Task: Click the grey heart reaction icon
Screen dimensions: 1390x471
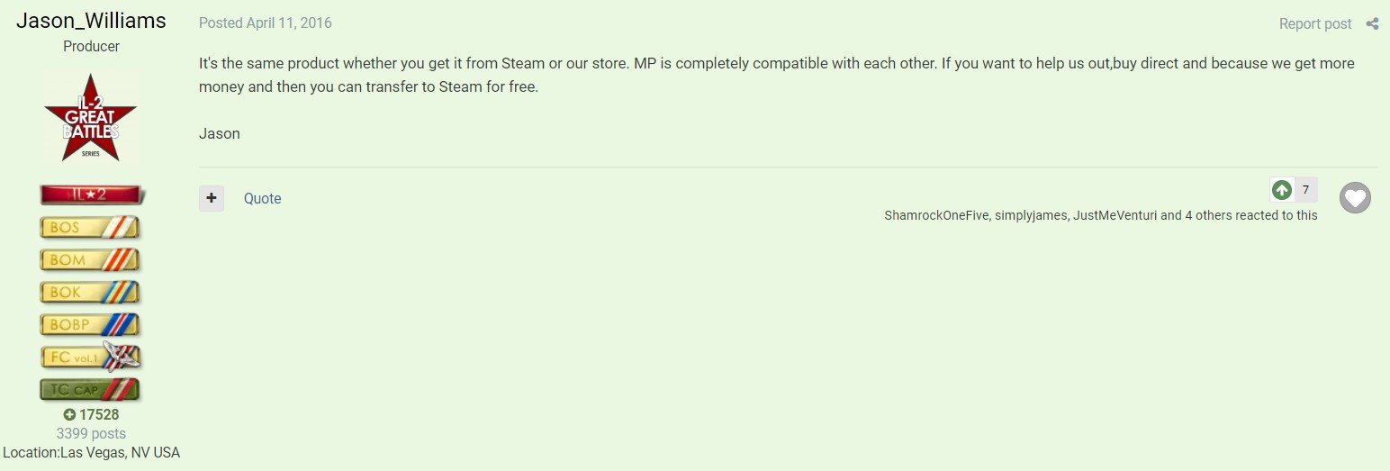Action: 1355,197
